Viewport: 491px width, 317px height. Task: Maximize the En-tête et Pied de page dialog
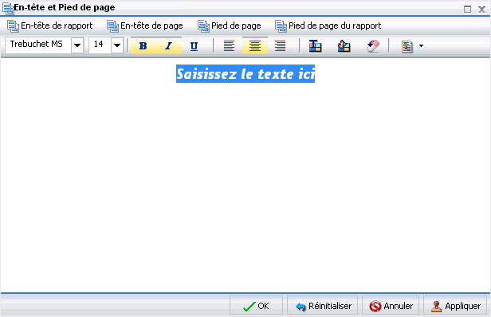pyautogui.click(x=467, y=9)
